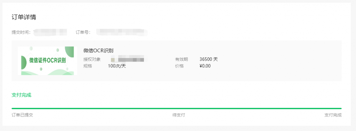The height and width of the screenshot is (131, 356).
Task: Click the 待支付 progress step label
Action: (179, 115)
